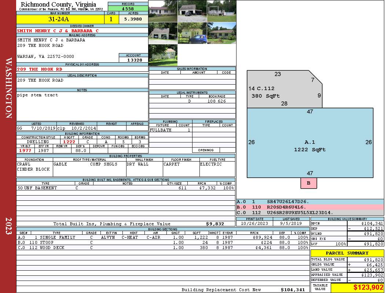This screenshot has height=293, width=385.
Task: Click the record number 4558 field
Action: click(x=128, y=8)
